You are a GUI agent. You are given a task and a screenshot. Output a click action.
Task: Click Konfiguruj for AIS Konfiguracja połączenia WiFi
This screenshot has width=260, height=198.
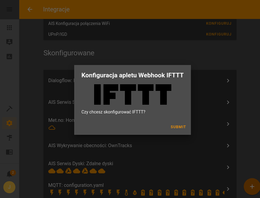coord(219,23)
